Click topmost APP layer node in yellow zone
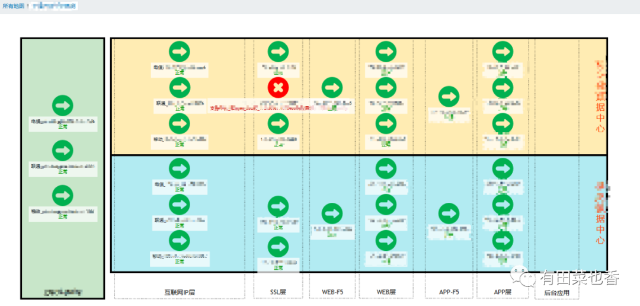Image resolution: width=640 pixels, height=306 pixels. (x=503, y=52)
